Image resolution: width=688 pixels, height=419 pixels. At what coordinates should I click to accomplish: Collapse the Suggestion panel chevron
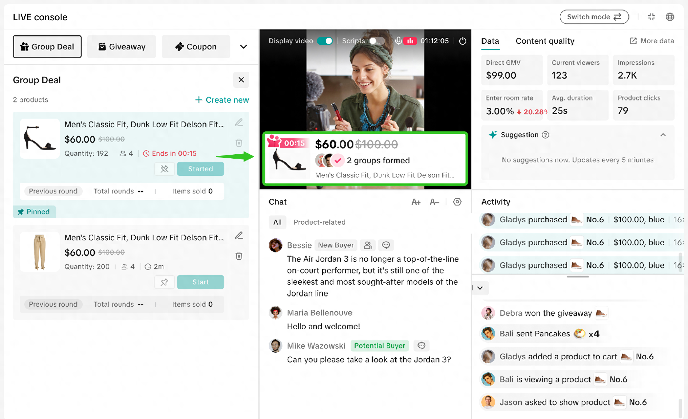pos(663,135)
